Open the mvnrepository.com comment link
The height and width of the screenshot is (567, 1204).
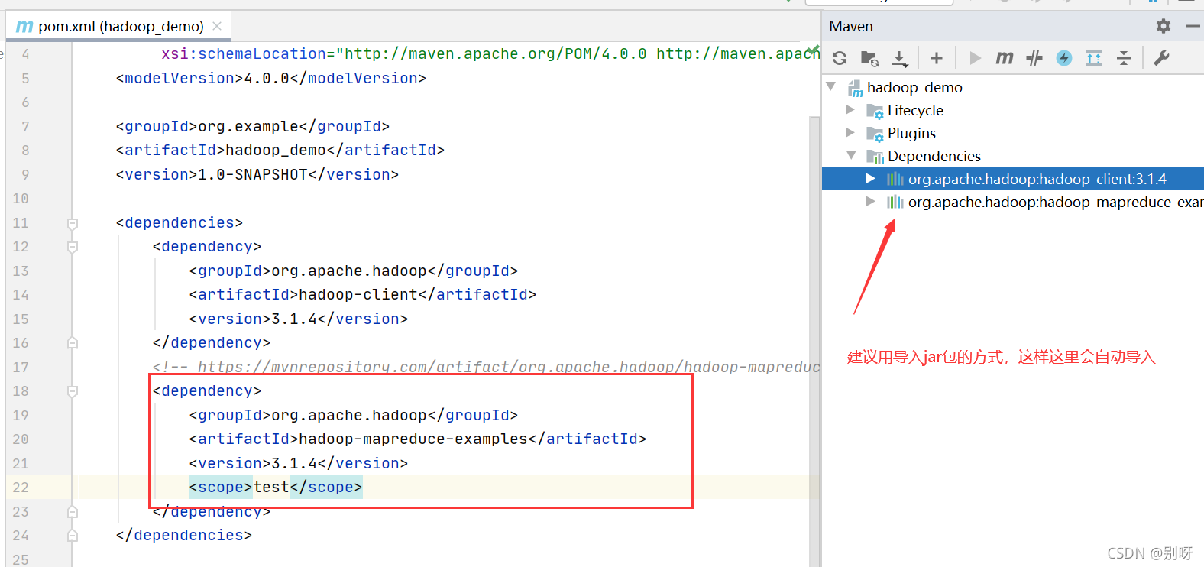(x=509, y=367)
